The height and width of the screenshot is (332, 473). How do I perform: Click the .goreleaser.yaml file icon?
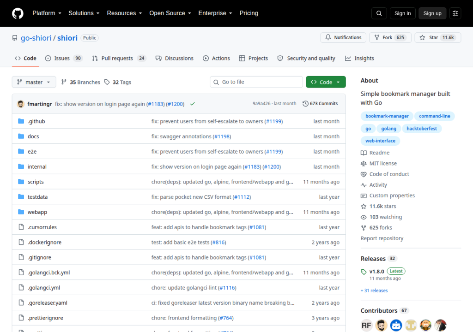(x=21, y=302)
